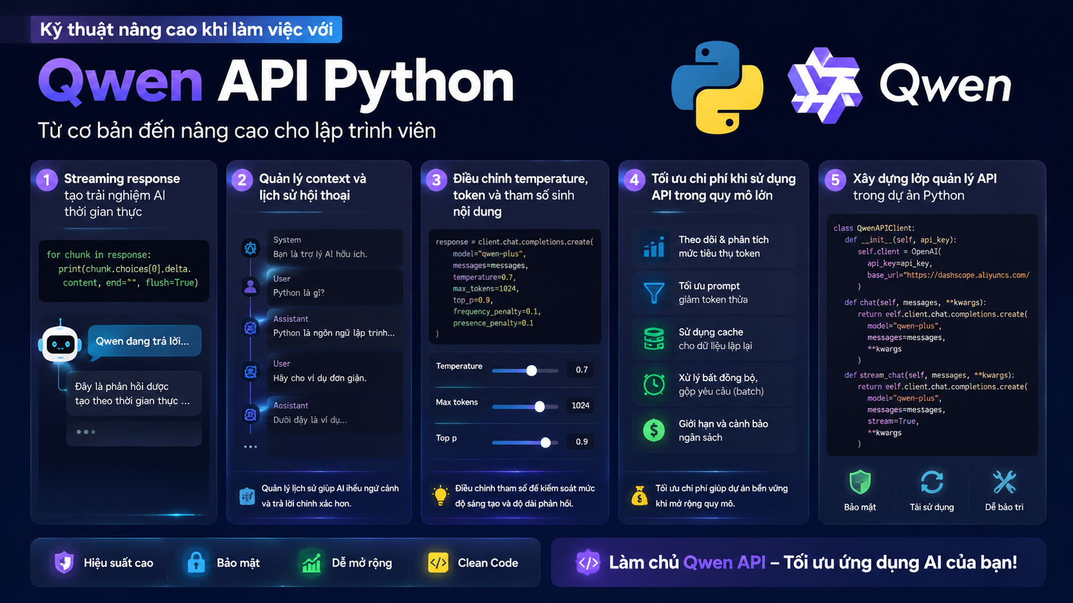This screenshot has width=1073, height=603.
Task: Click the blue padlock 'Bảo mật' icon
Action: coord(196,562)
